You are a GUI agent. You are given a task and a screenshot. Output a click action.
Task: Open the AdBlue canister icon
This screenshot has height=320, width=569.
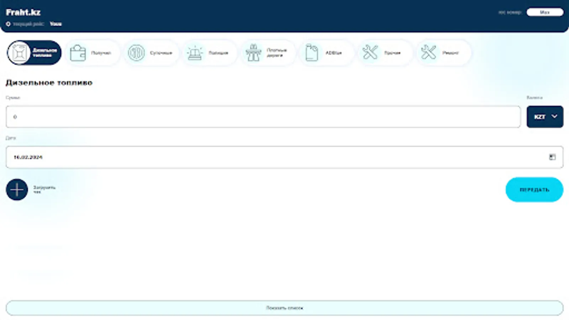click(x=312, y=53)
